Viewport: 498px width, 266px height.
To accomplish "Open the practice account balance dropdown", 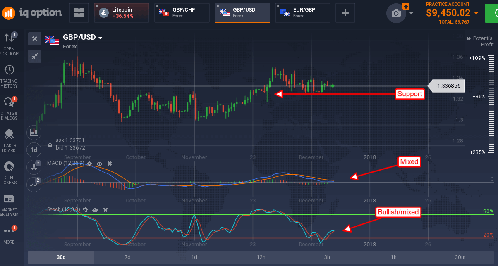I will coord(476,13).
